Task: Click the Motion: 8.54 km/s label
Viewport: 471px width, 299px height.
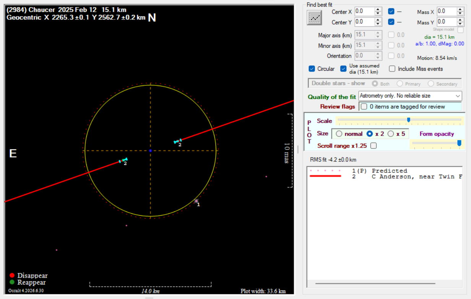Action: [437, 58]
